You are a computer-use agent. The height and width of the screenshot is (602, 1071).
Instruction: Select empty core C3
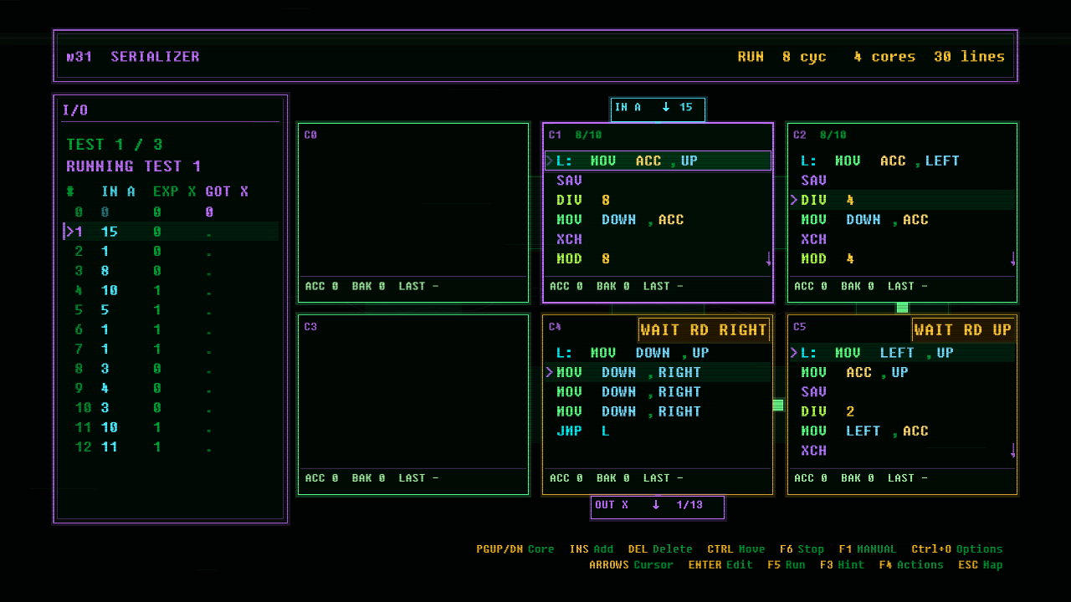tap(413, 405)
